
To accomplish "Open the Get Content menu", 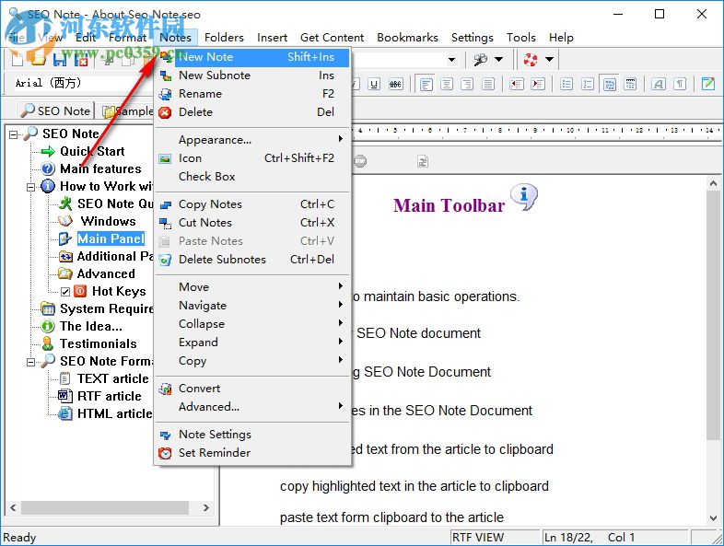I will 332,38.
